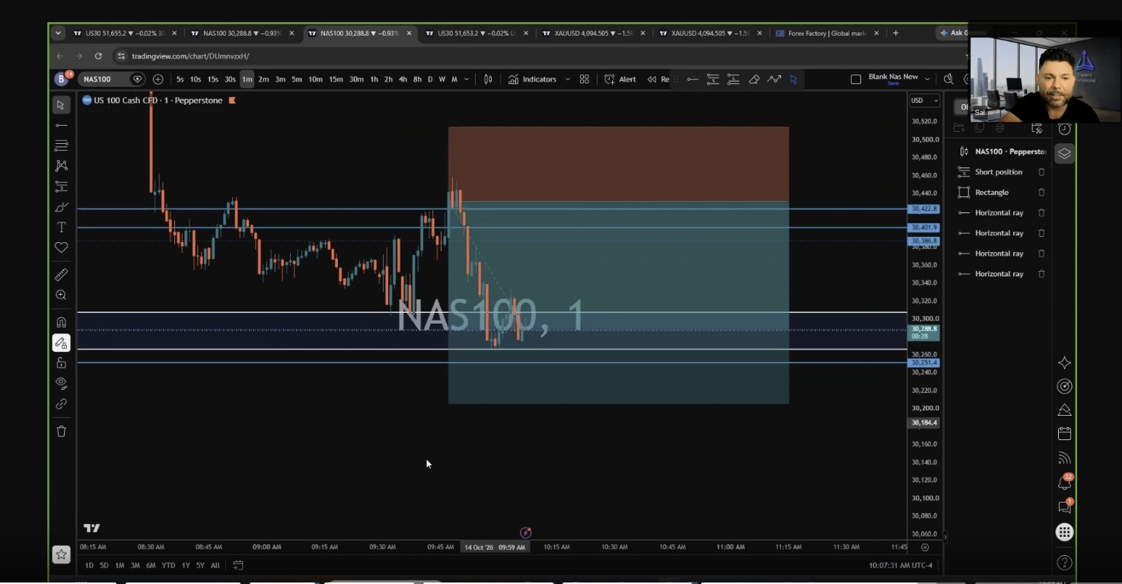This screenshot has width=1122, height=584.
Task: Open the heart icons tool group
Action: pyautogui.click(x=61, y=247)
